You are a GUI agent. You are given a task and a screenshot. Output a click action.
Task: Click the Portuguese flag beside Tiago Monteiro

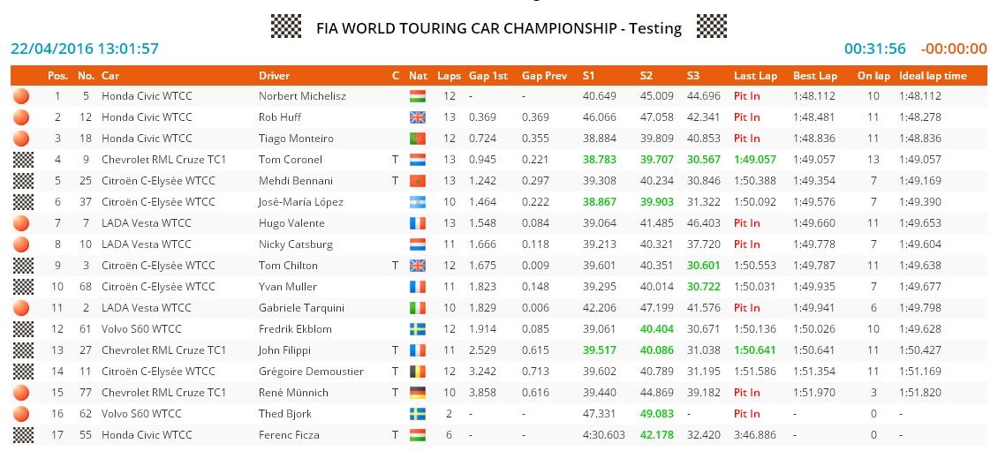tap(418, 139)
